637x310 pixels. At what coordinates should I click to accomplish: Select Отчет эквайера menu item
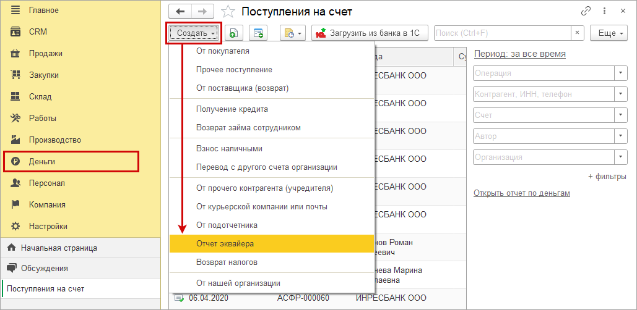(x=271, y=243)
